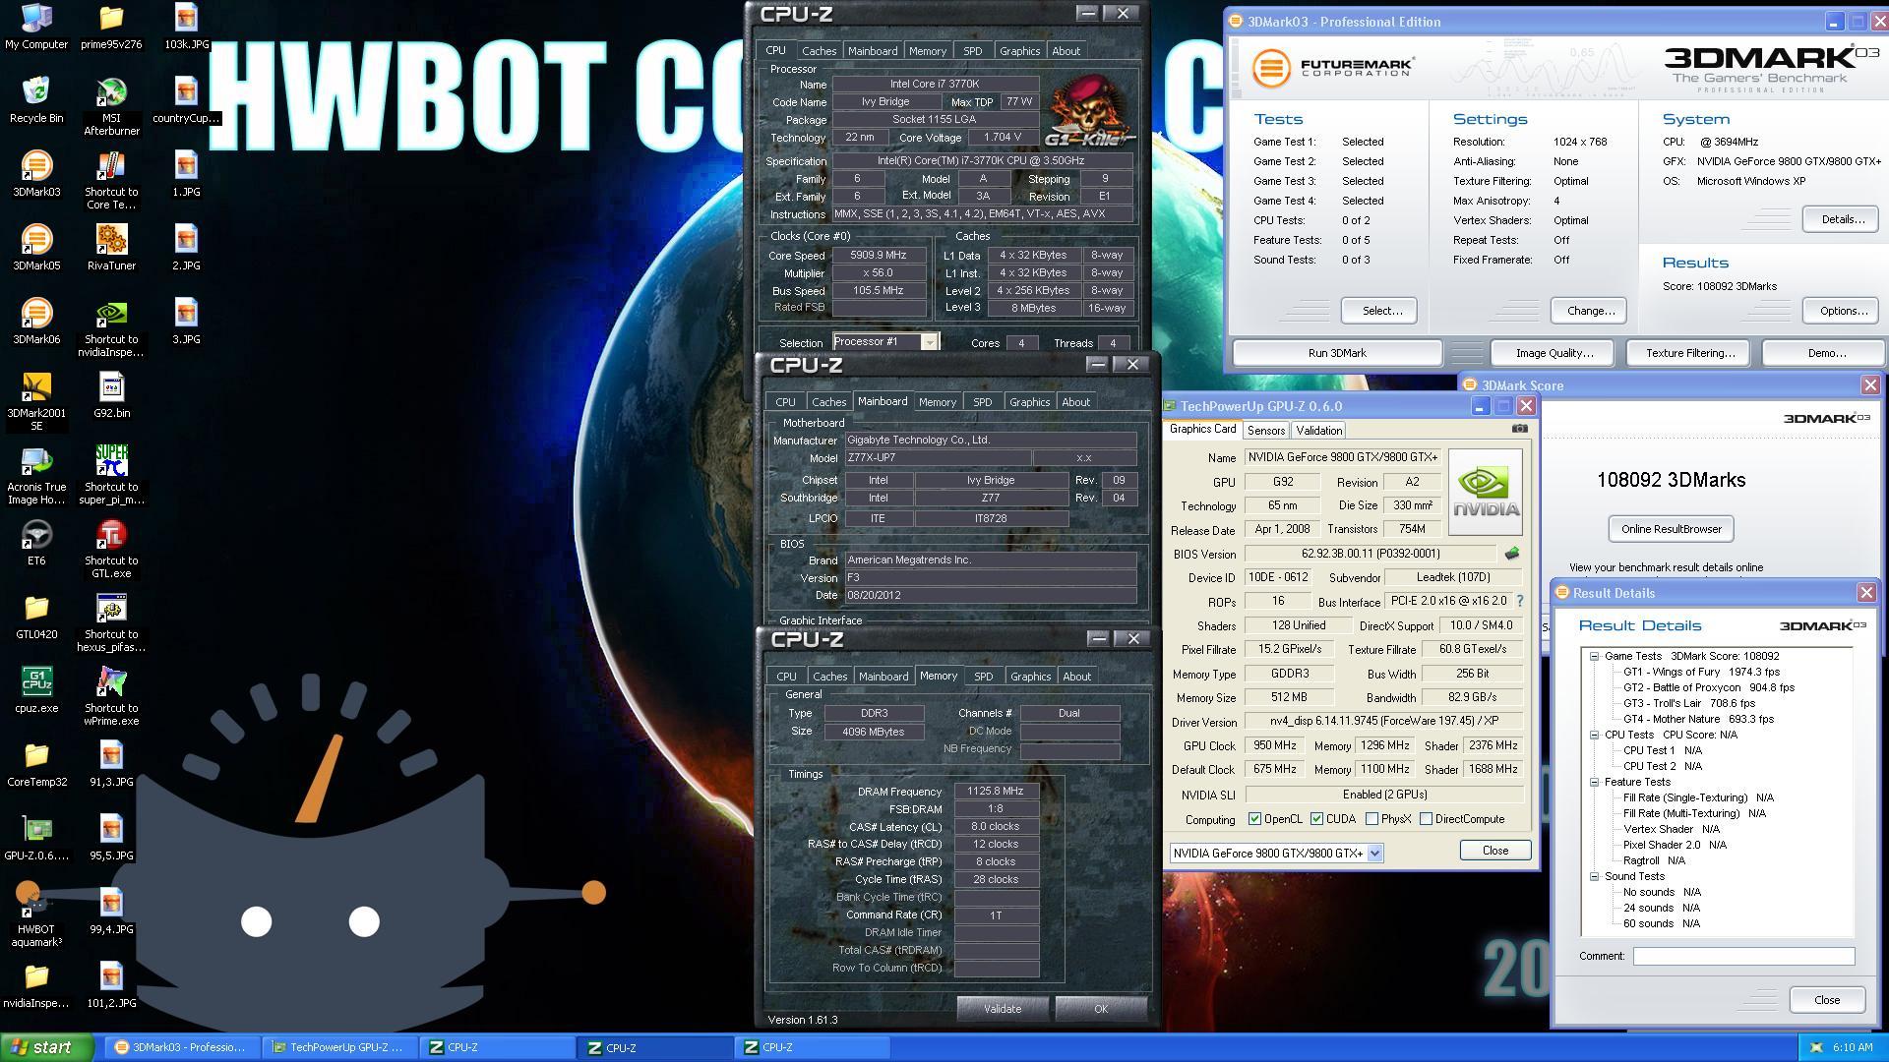The width and height of the screenshot is (1889, 1062).
Task: Select GT1 - Wings of Fury result
Action: click(x=1701, y=672)
